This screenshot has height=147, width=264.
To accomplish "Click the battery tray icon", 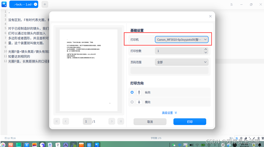I will coord(203,145).
